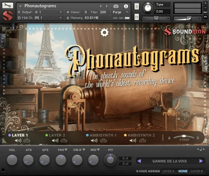Adjust the A-B X-FADE slider
The image size is (209, 176).
pyautogui.click(x=184, y=137)
